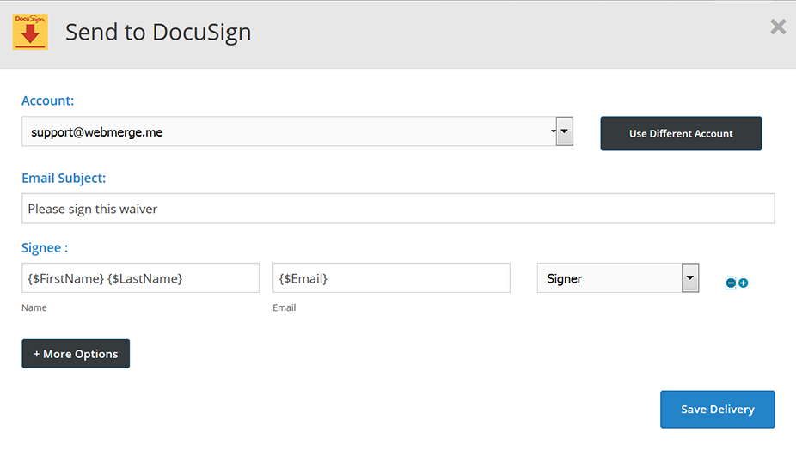The width and height of the screenshot is (796, 450).
Task: Click the arrow on the Signer dropdown
Action: point(689,278)
